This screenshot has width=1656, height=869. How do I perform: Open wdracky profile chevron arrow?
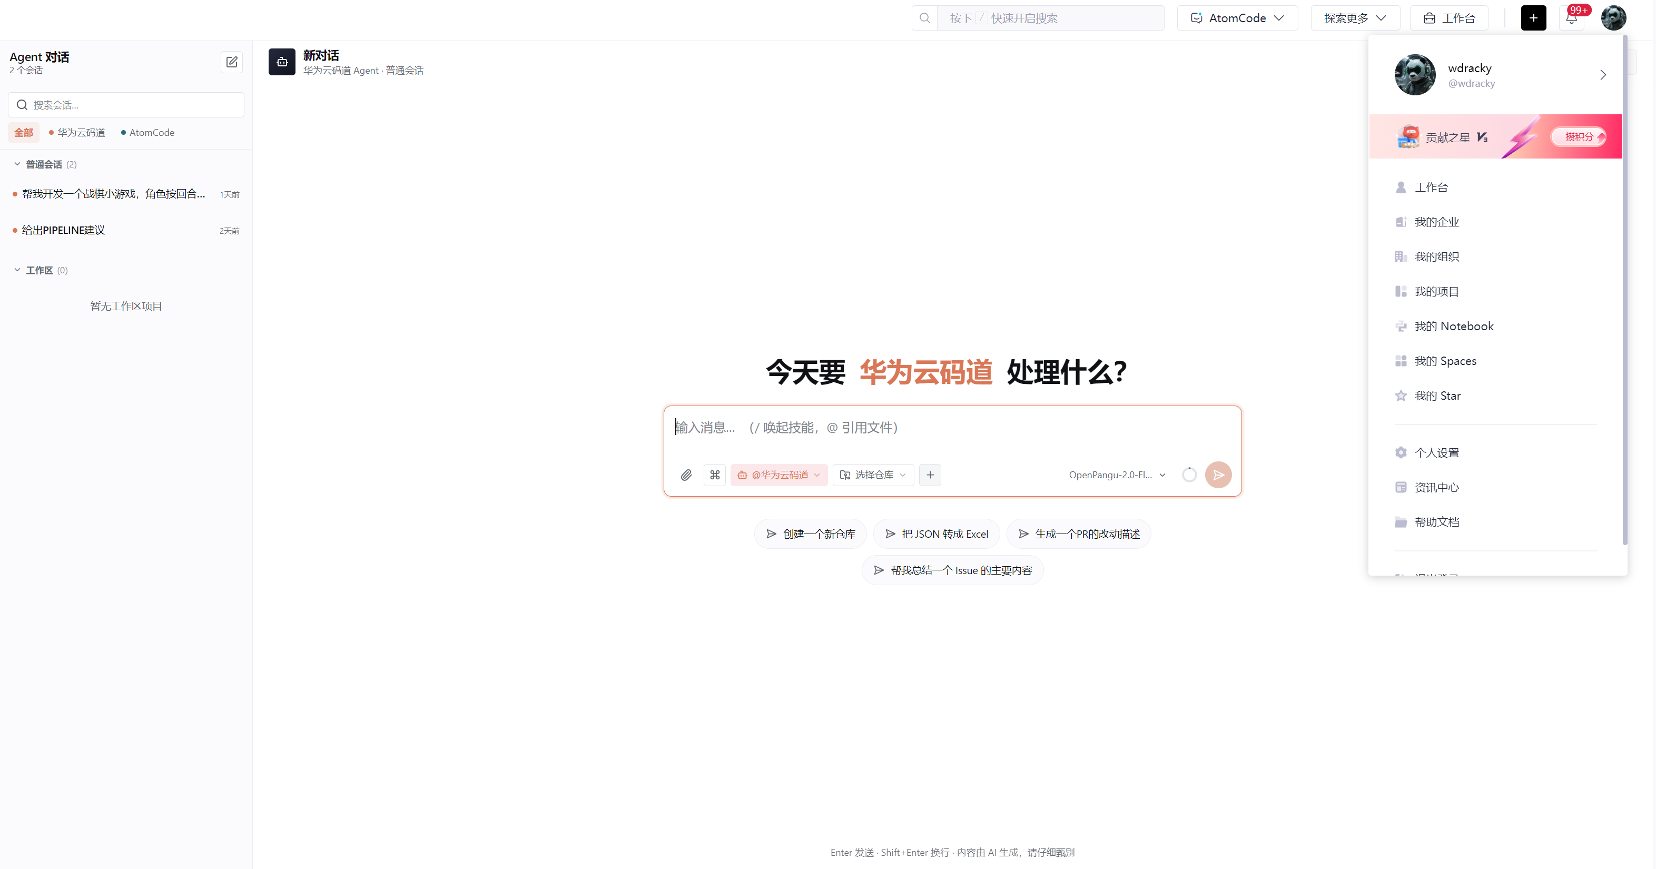(1603, 75)
